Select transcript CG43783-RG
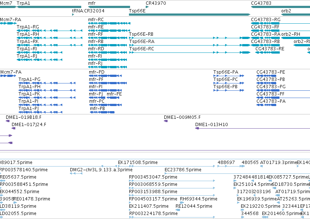Screen dimensions: 310x219 coord(280,23)
